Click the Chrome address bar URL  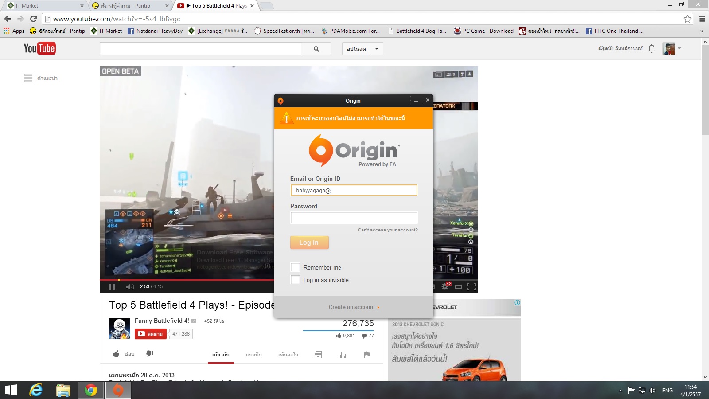pyautogui.click(x=117, y=19)
